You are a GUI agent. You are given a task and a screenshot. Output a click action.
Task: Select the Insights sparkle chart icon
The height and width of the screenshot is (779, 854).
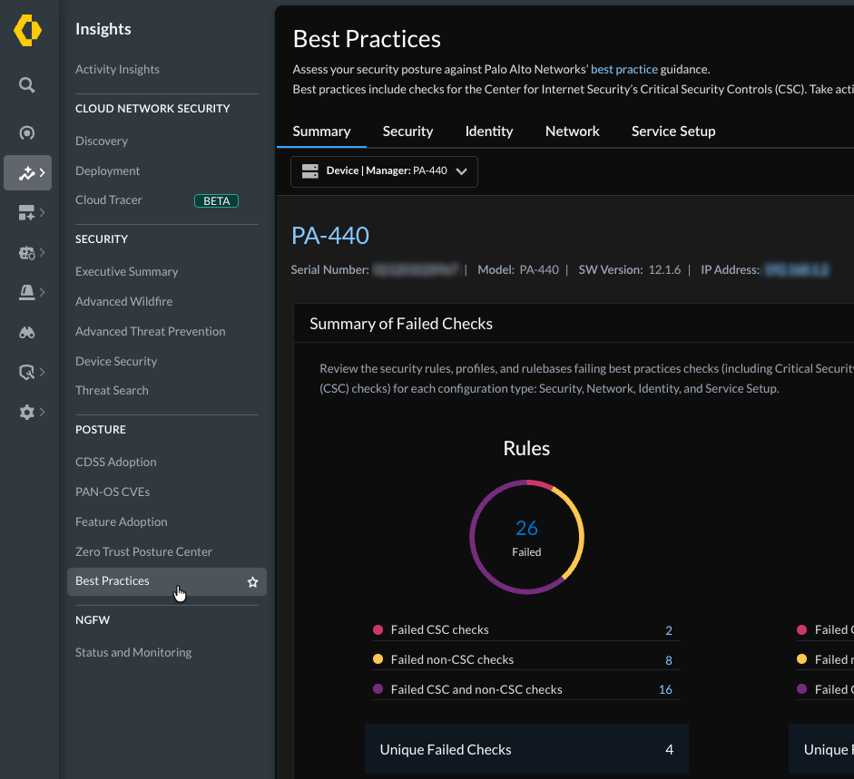click(26, 173)
